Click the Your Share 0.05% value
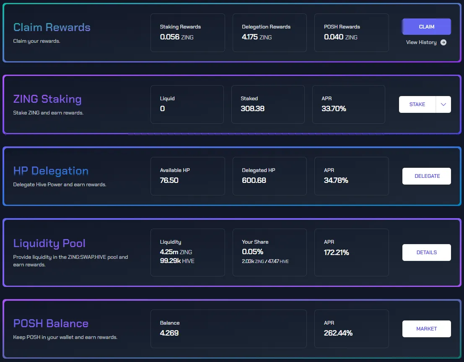The width and height of the screenshot is (464, 362). coord(252,252)
